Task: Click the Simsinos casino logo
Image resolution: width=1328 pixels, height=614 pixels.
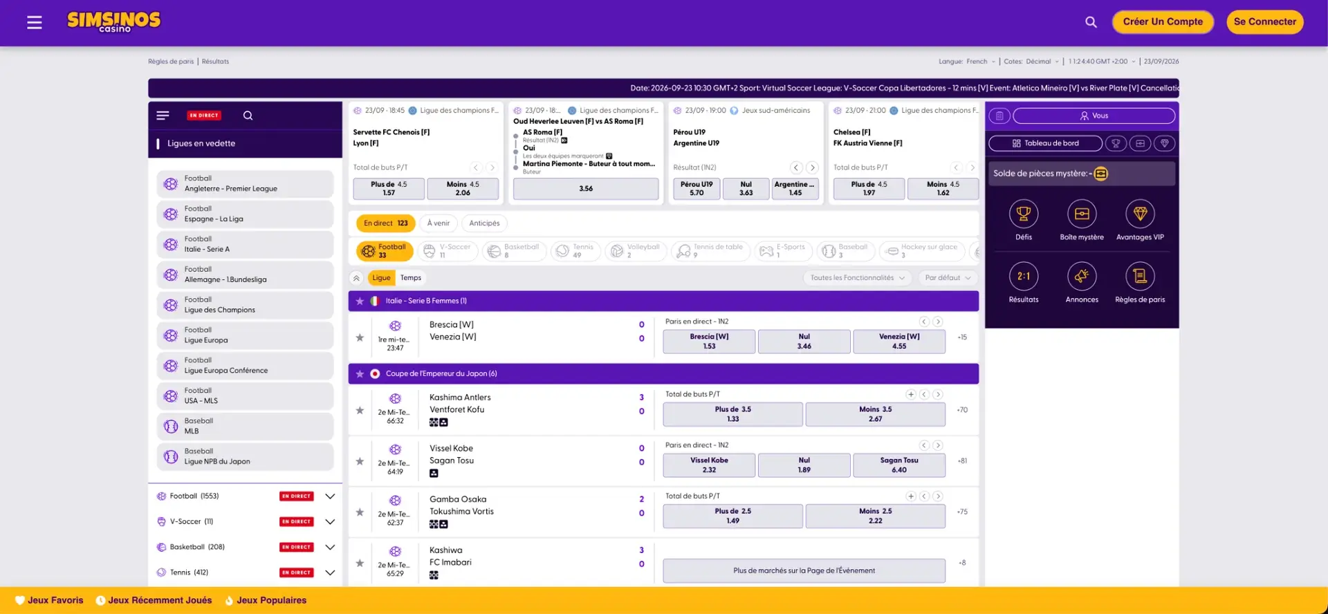Action: (x=113, y=22)
